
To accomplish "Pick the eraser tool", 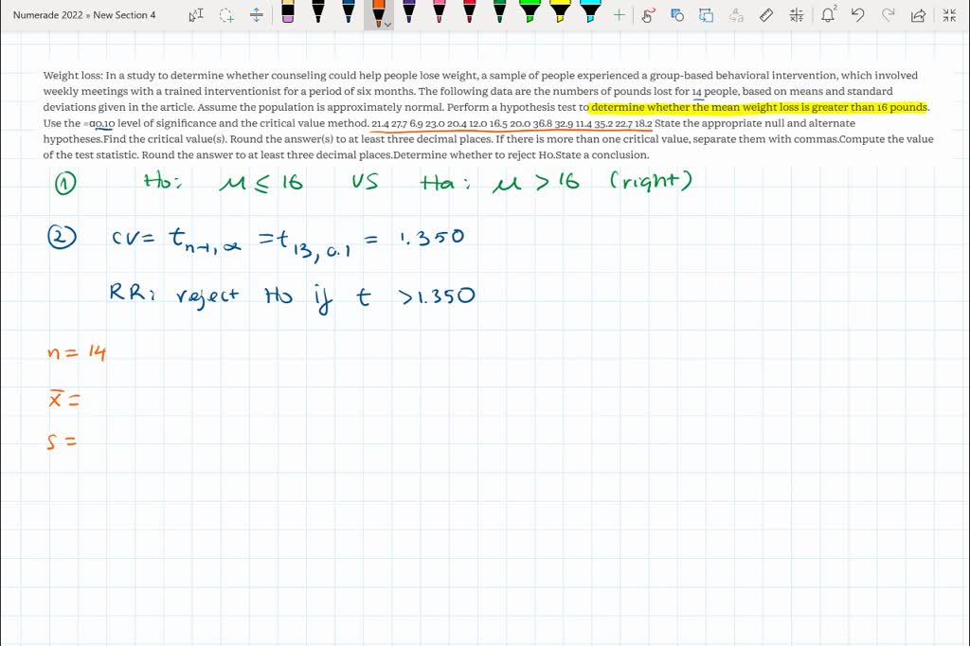I will pyautogui.click(x=288, y=13).
